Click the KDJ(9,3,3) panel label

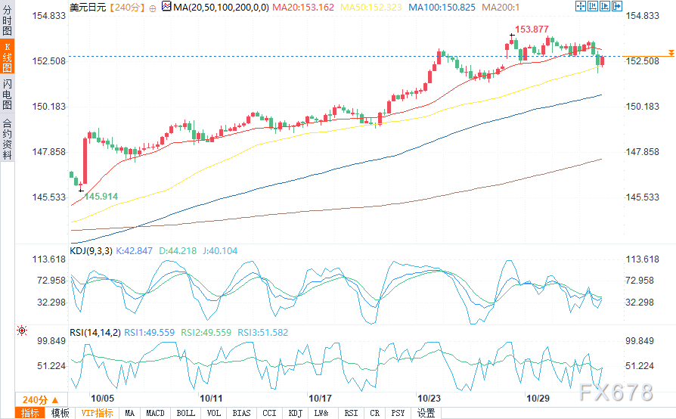point(91,251)
